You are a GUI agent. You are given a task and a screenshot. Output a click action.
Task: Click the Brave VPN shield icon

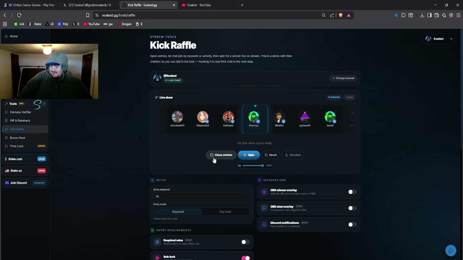point(451,15)
